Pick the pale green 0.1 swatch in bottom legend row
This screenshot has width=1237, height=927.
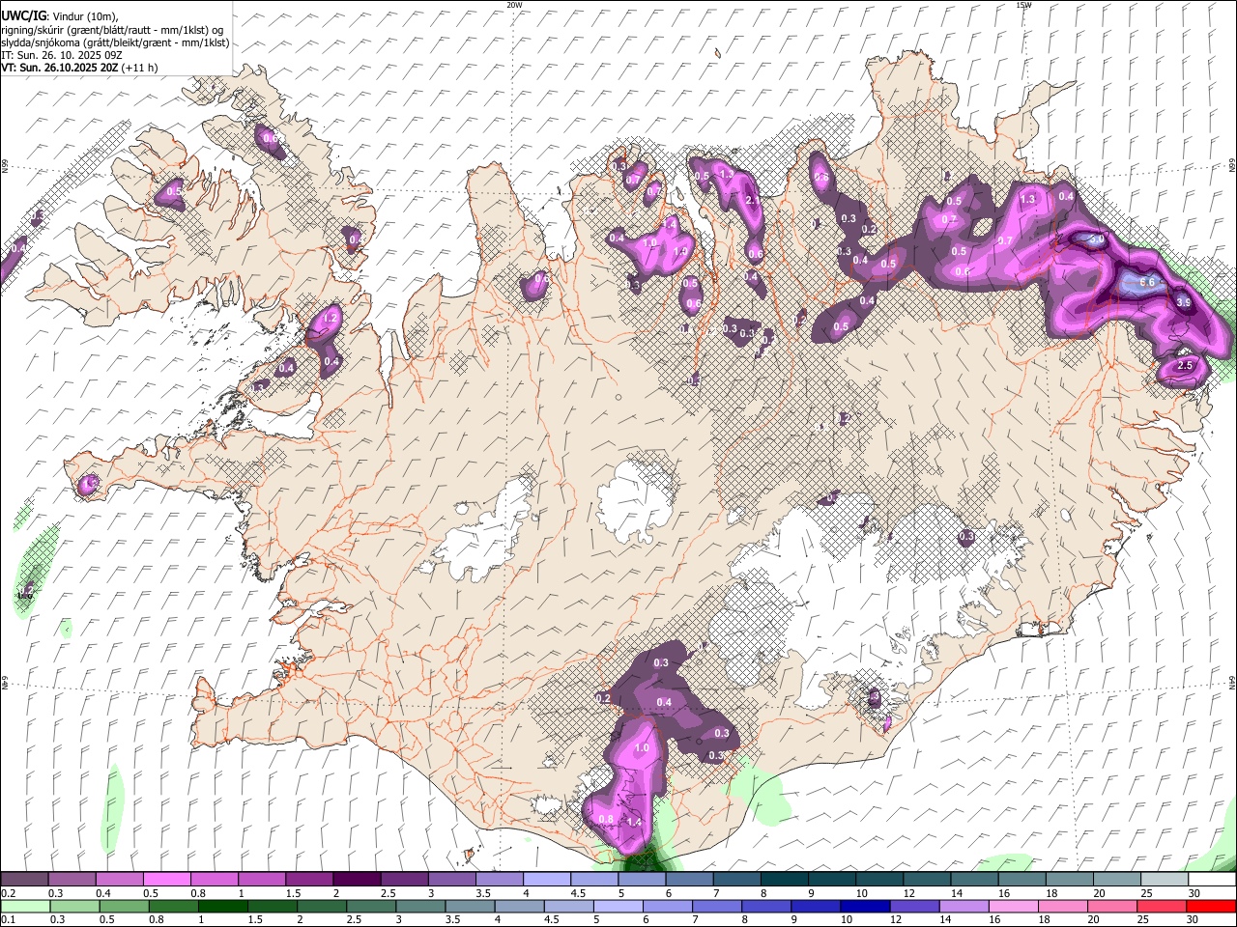tap(25, 906)
